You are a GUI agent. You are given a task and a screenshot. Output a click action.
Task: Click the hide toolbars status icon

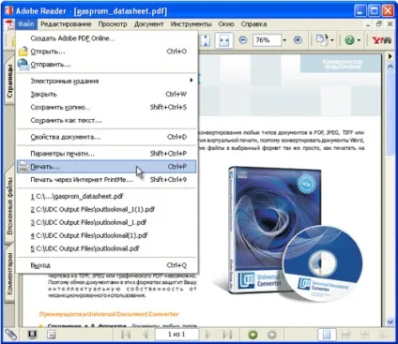51,335
